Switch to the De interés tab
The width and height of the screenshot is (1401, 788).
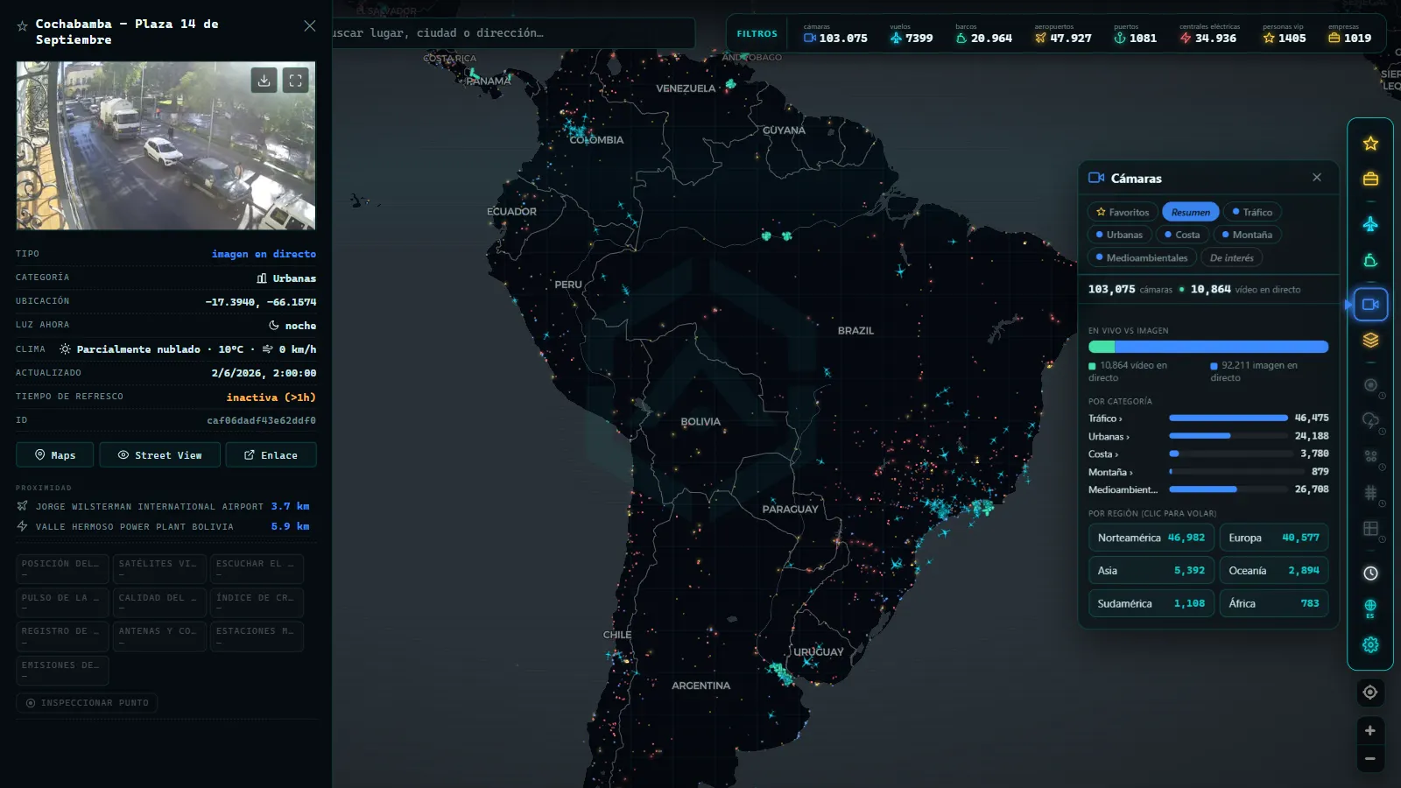tap(1231, 257)
